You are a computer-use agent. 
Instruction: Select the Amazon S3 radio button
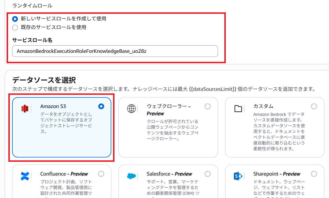coord(101,106)
